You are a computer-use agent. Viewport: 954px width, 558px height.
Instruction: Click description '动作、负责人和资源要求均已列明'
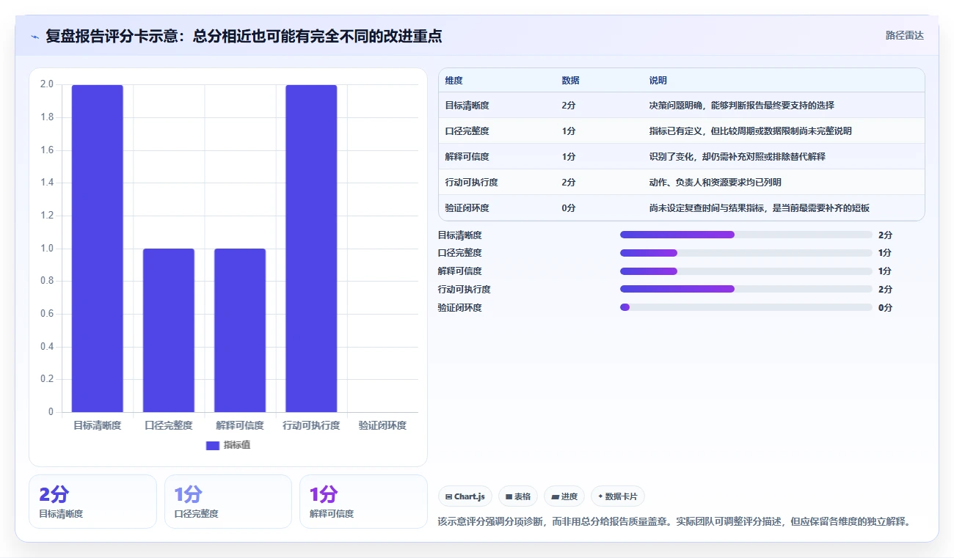pyautogui.click(x=715, y=183)
